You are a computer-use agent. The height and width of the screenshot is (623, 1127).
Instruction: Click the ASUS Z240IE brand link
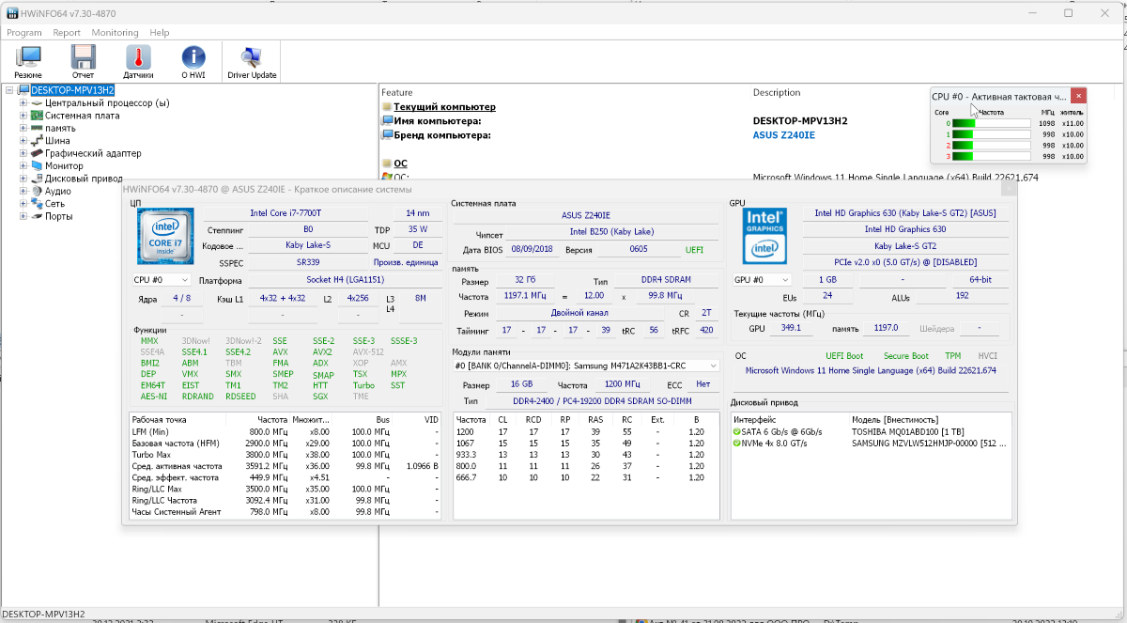(x=783, y=135)
